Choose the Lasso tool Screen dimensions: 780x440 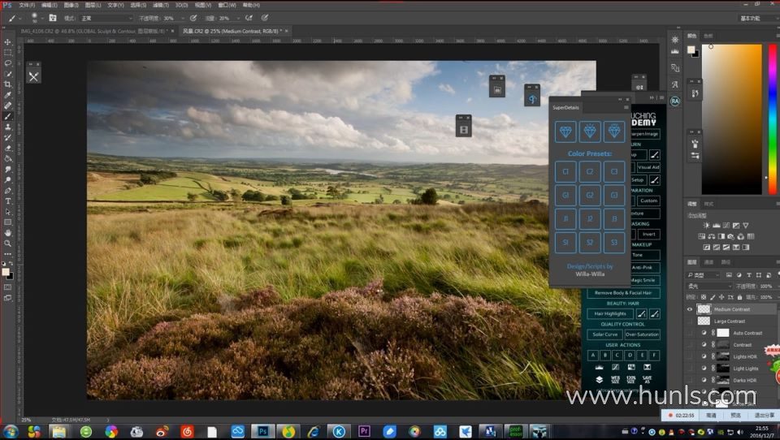[x=8, y=63]
